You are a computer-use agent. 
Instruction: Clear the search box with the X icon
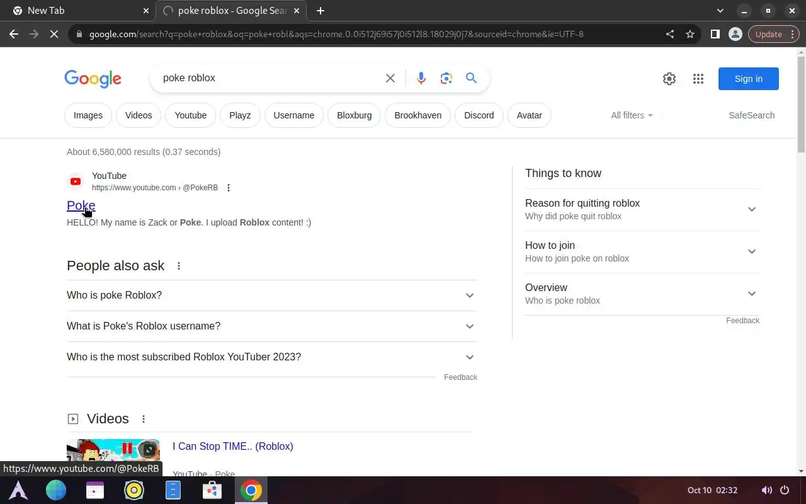(x=390, y=78)
